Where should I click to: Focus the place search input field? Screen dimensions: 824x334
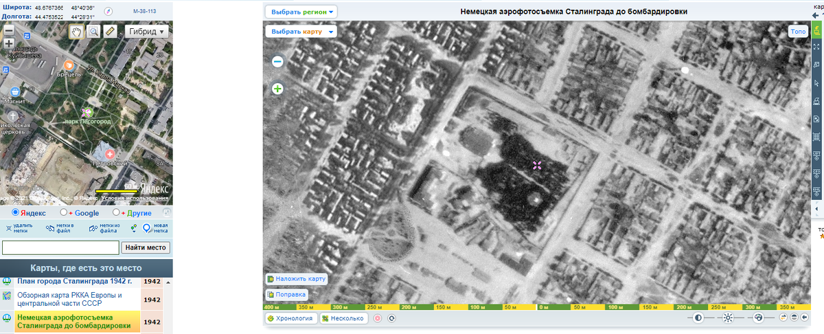60,247
